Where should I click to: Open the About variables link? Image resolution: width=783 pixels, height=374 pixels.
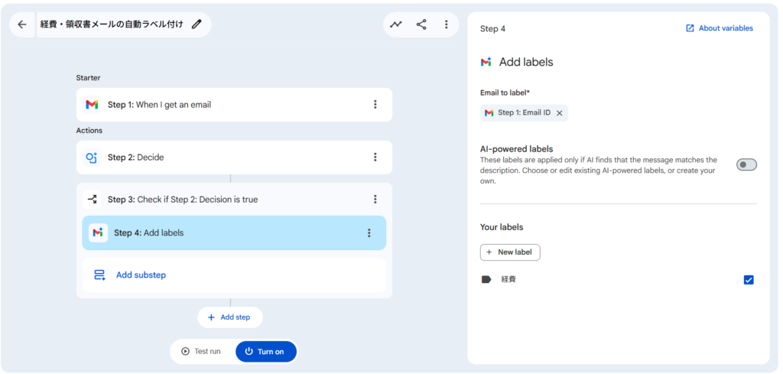coord(720,28)
